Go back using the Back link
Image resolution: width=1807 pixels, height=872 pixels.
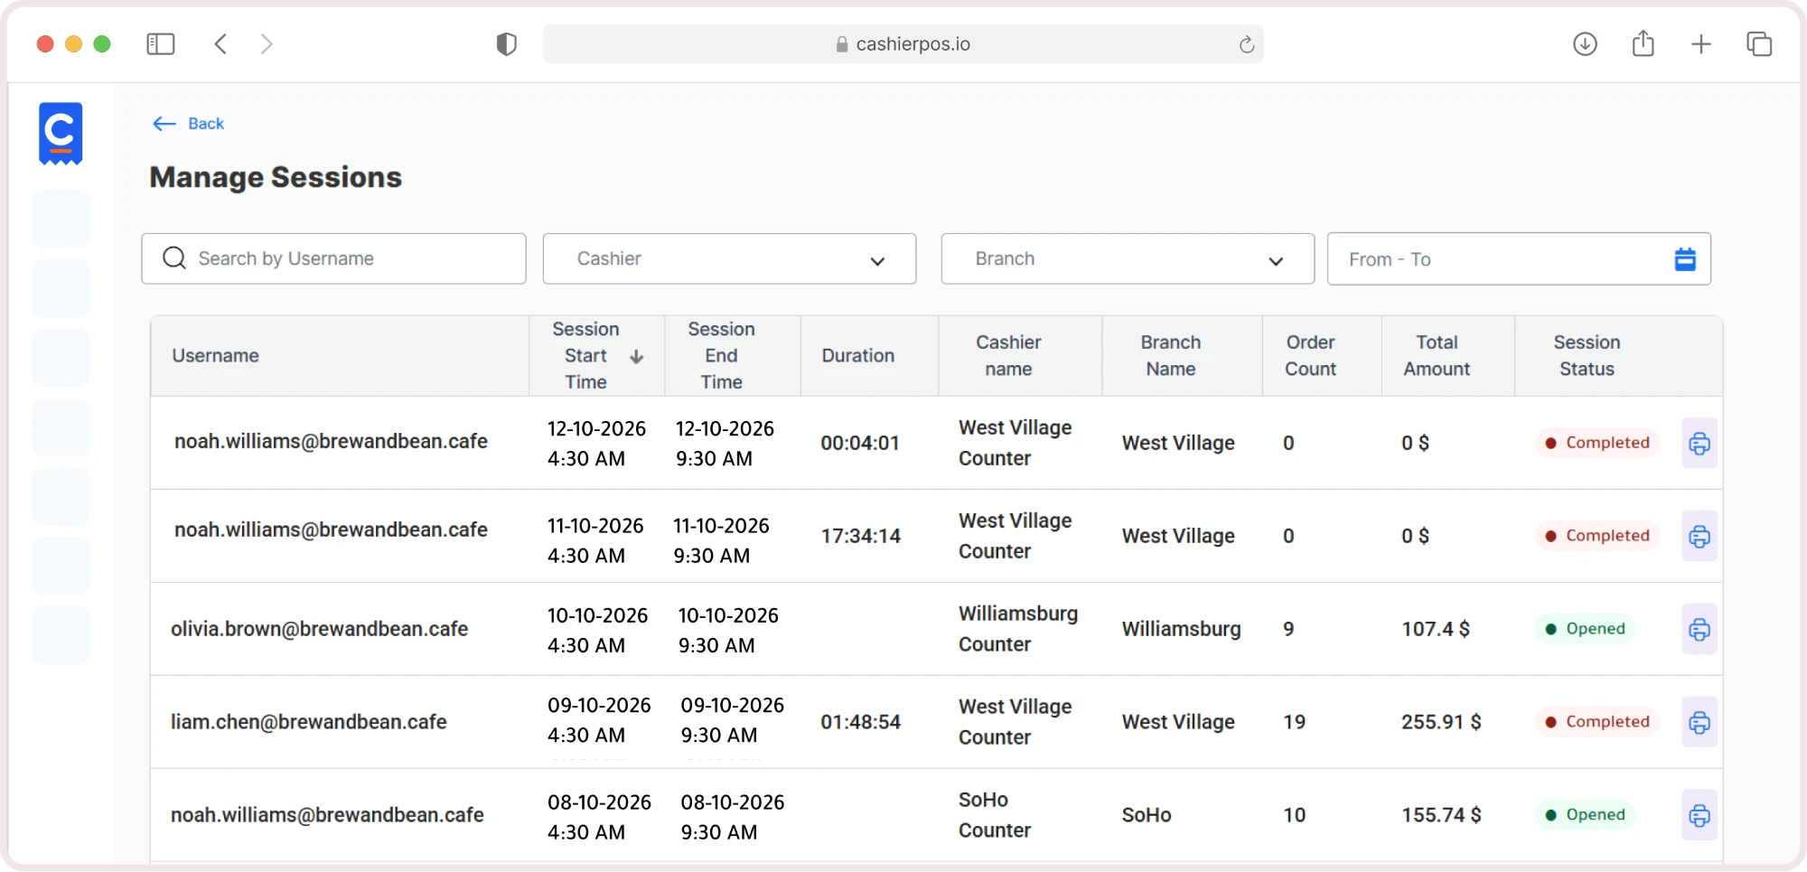click(189, 124)
